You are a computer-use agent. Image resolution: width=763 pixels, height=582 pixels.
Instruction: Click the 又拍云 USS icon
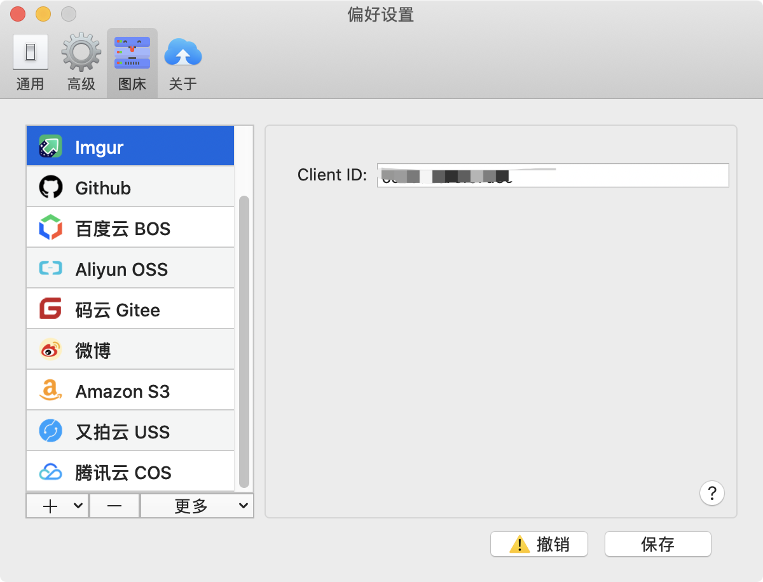51,431
